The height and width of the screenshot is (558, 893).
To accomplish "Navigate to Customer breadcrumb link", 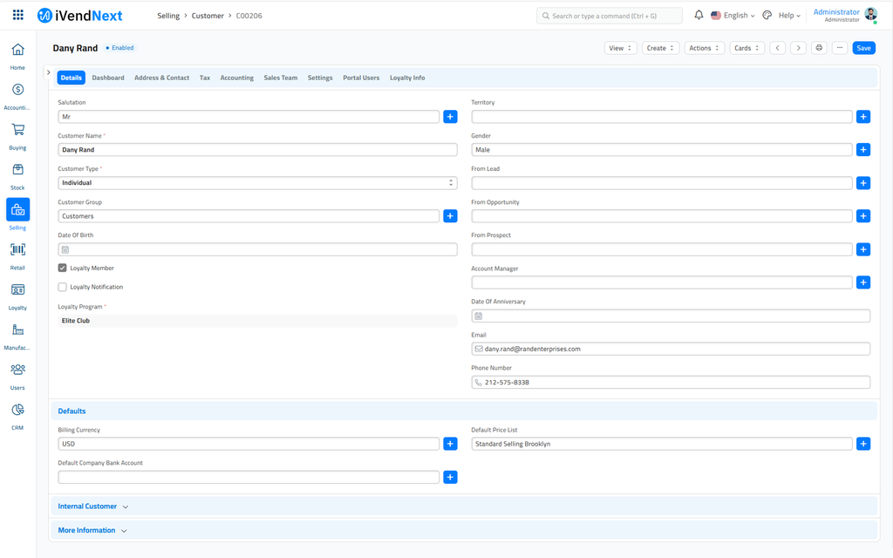I will (x=208, y=16).
